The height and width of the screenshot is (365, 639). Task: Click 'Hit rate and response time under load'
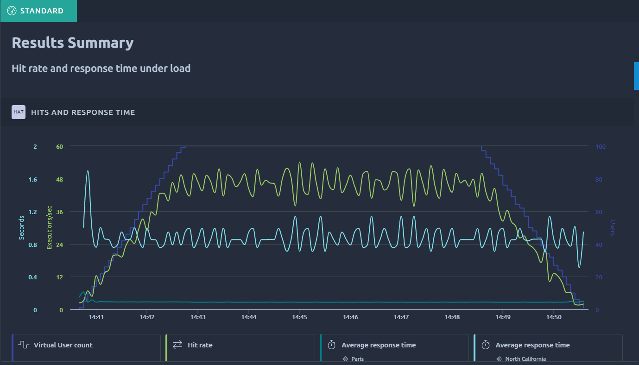(101, 68)
